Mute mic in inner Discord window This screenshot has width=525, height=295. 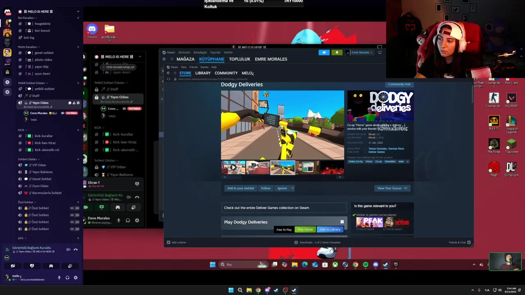coord(119,220)
